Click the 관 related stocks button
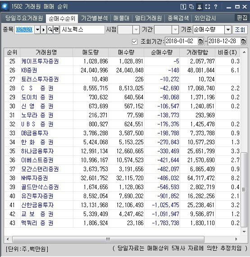The width and height of the screenshot is (250, 257). click(56, 30)
